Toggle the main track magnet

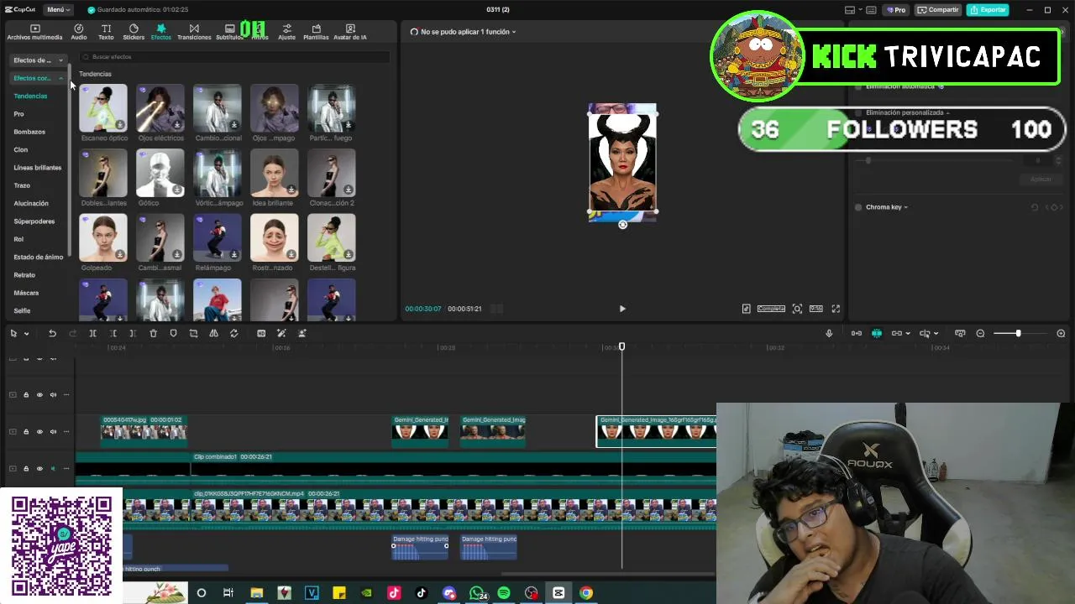[856, 333]
